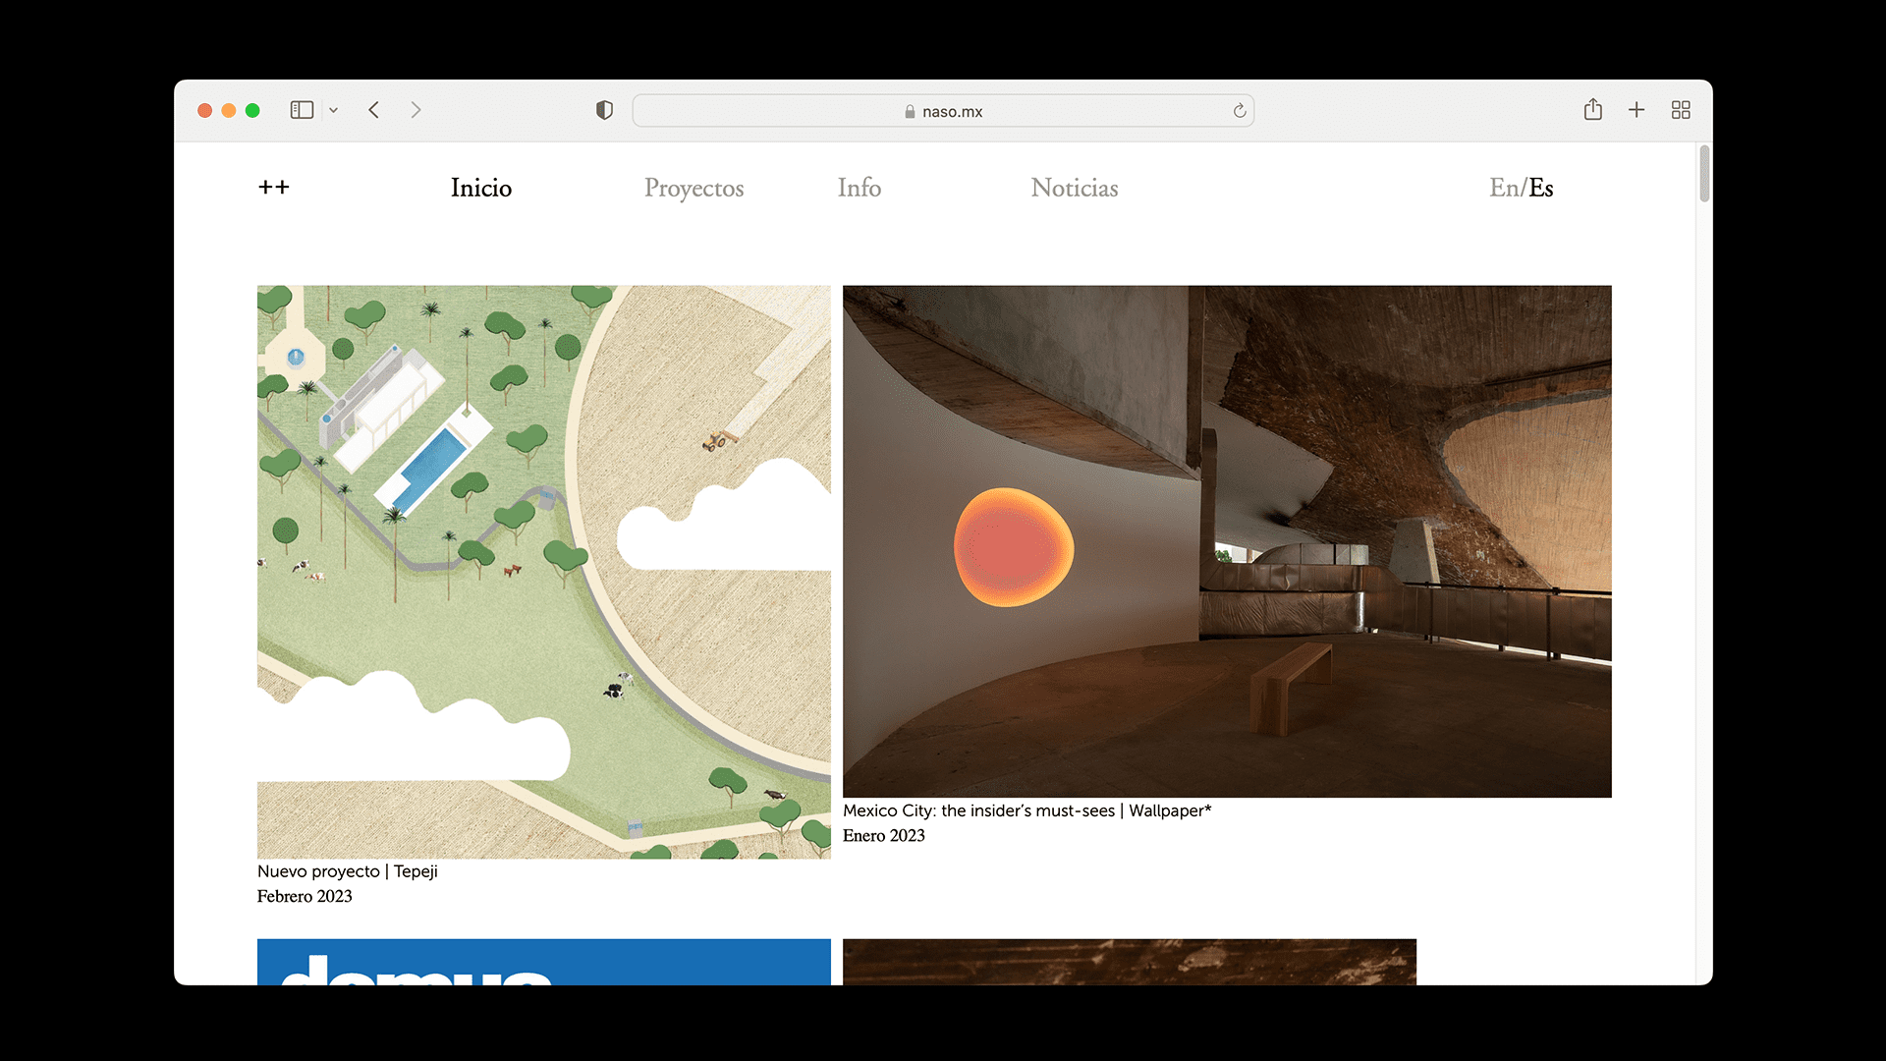This screenshot has width=1886, height=1061.
Task: Toggle the Safari sidebar icon
Action: click(x=302, y=110)
